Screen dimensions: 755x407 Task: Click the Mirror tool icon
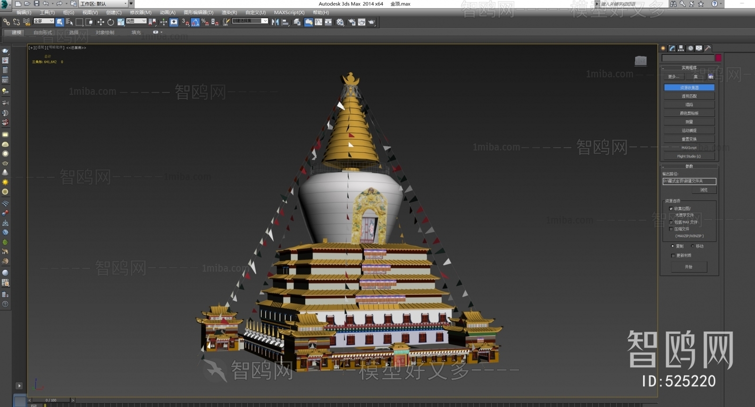point(275,22)
